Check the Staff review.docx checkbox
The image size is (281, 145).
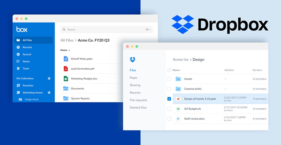pyautogui.click(x=169, y=119)
